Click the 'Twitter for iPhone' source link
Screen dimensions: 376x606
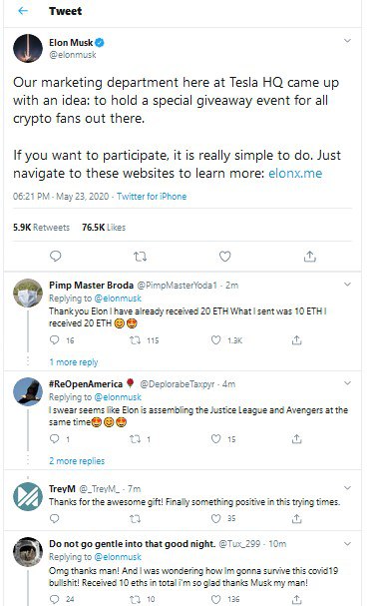pyautogui.click(x=152, y=197)
